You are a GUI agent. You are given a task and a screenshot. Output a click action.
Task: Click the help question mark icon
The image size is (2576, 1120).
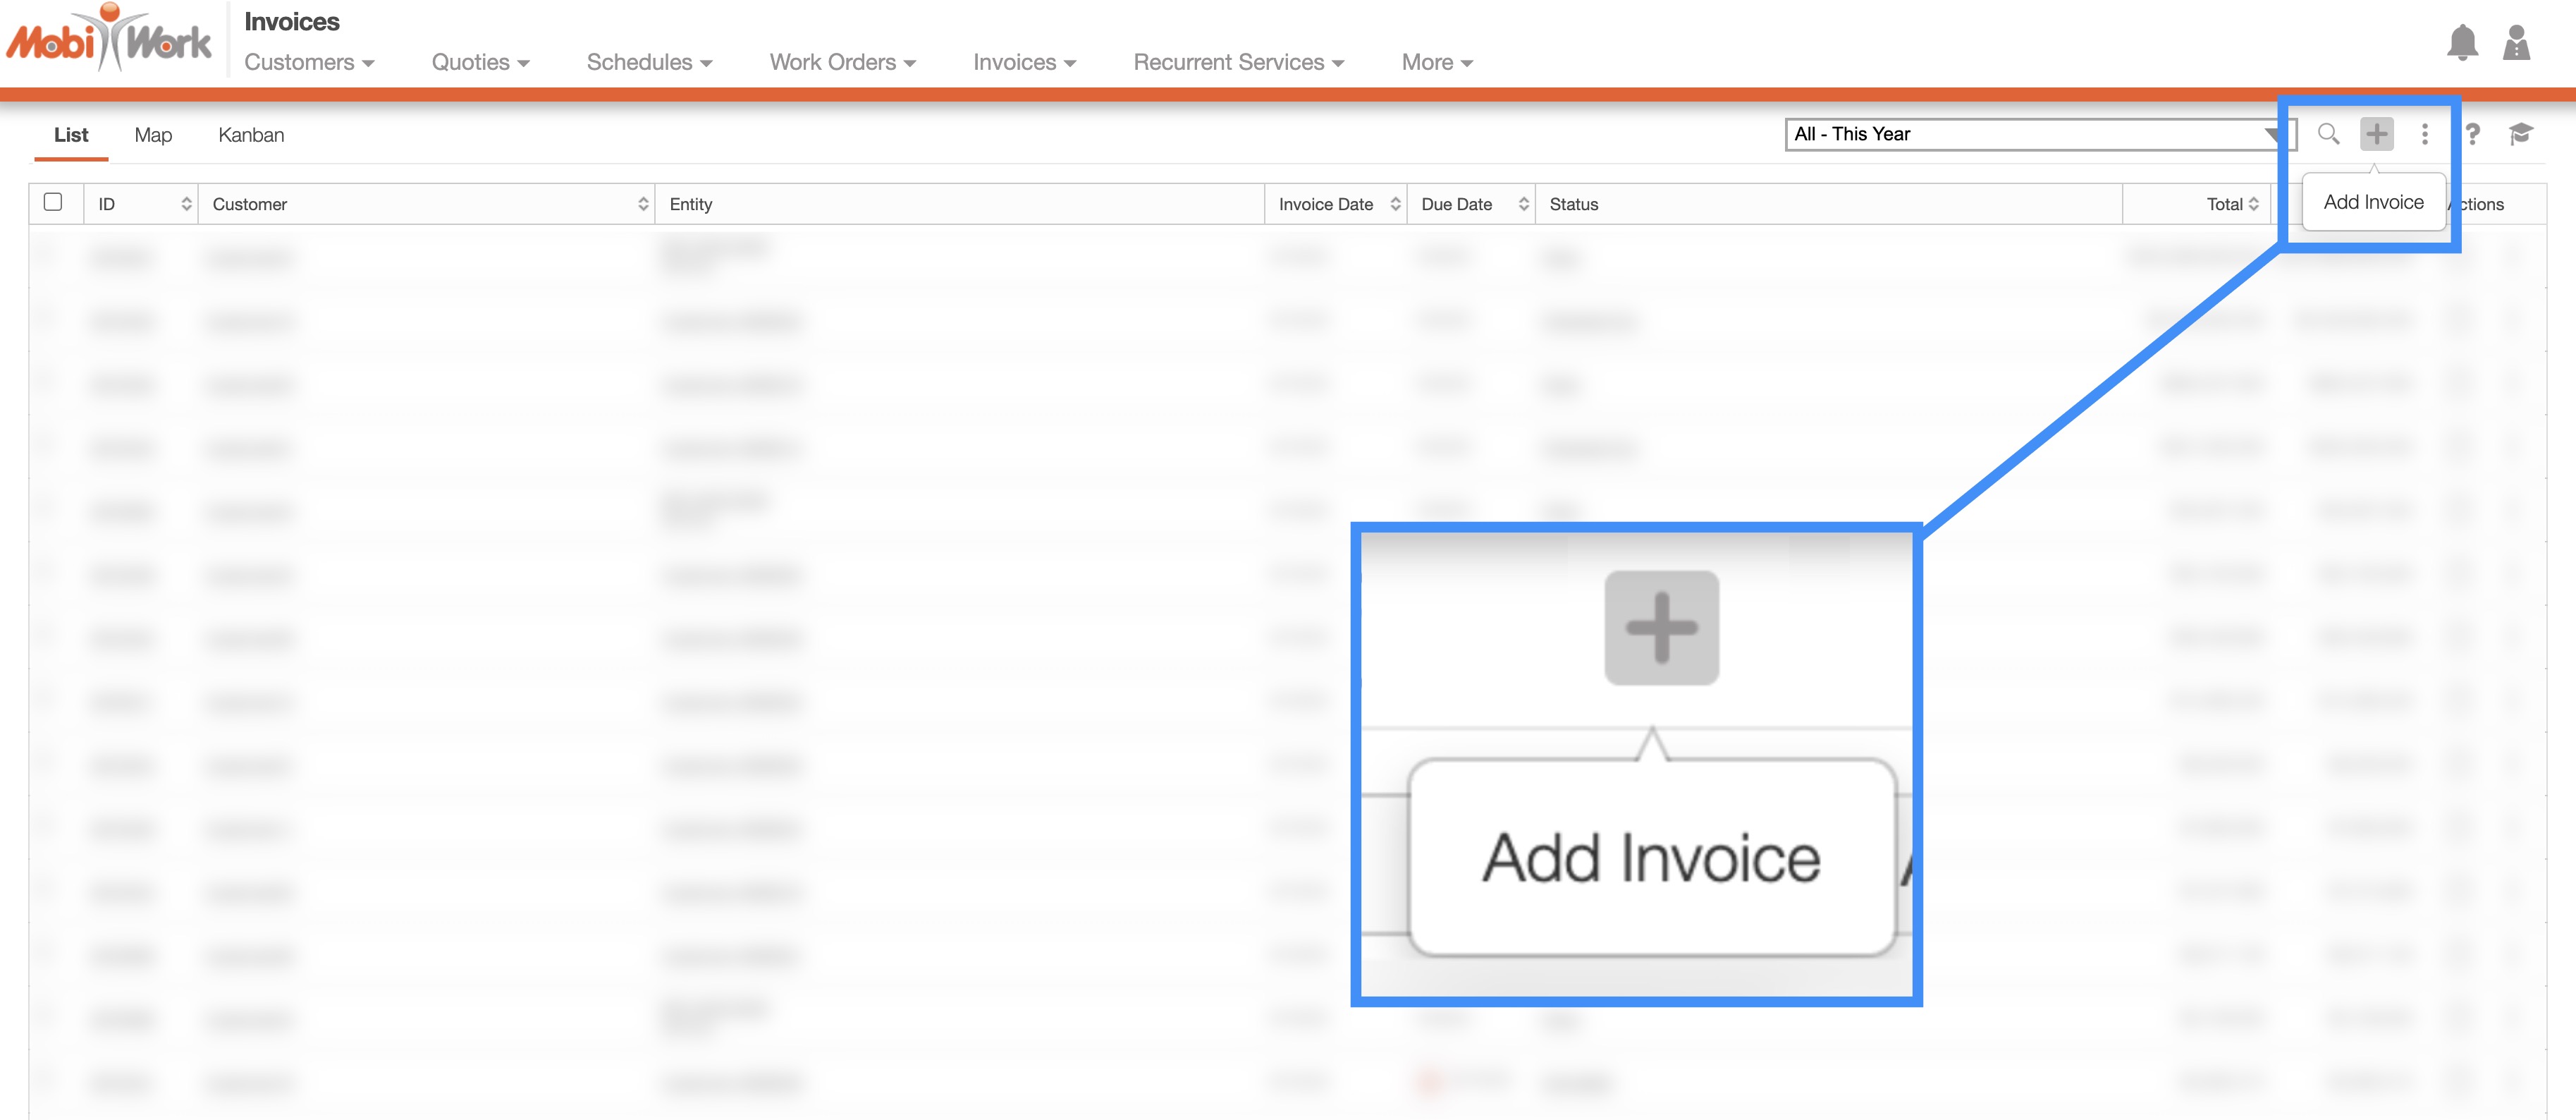click(2472, 134)
